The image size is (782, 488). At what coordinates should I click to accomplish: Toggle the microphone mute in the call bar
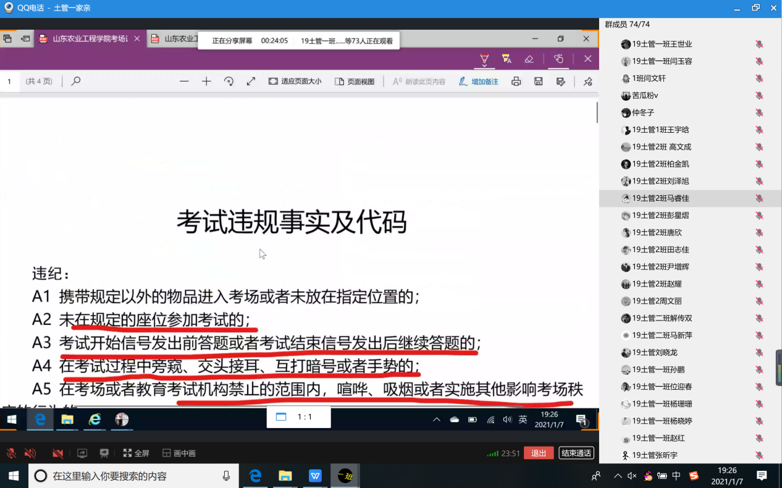11,453
